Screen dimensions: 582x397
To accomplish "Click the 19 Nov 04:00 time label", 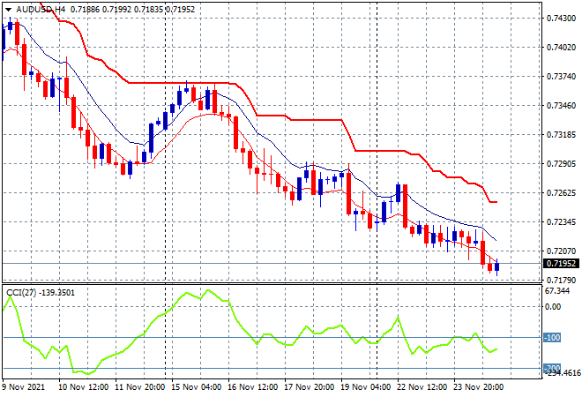I will point(364,386).
